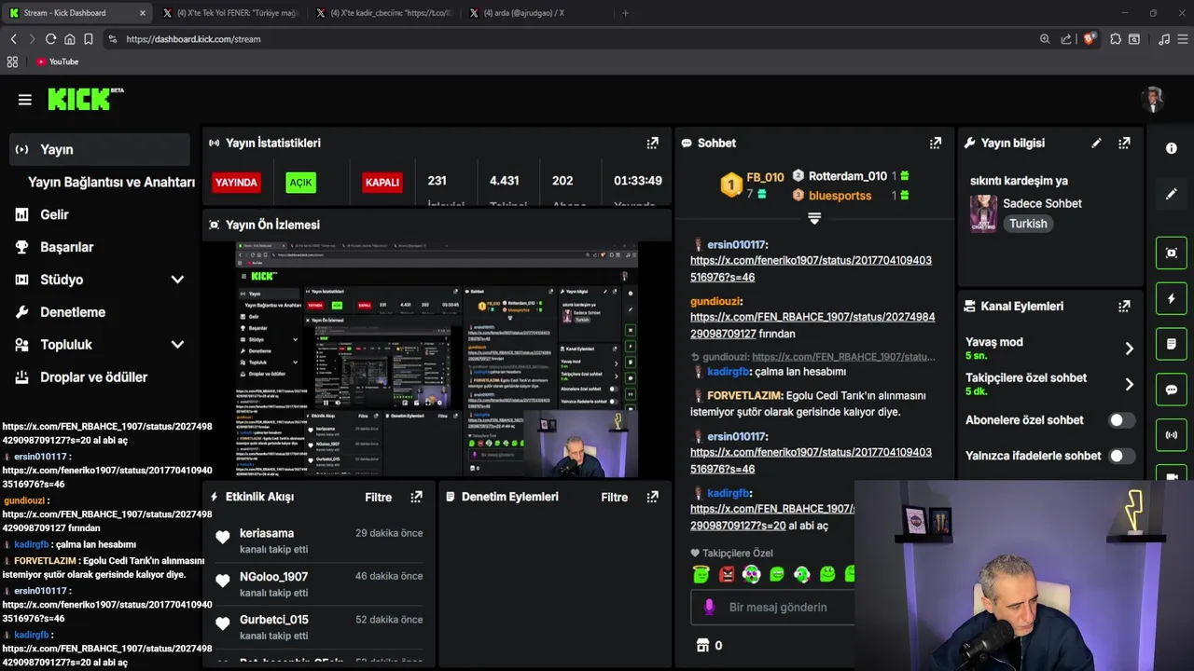The height and width of the screenshot is (671, 1194).
Task: Pick the red angry emote
Action: [x=727, y=574]
